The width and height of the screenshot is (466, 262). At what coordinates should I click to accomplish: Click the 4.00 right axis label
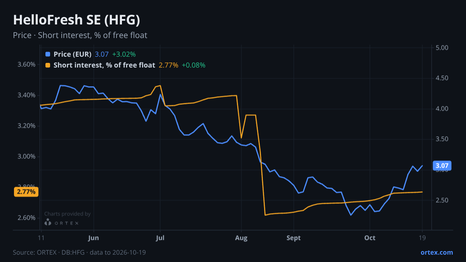point(442,109)
